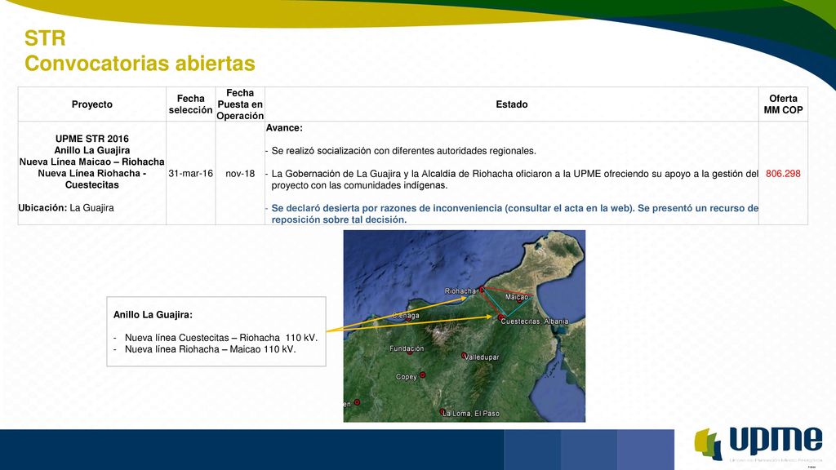Click the blue 'Se declaró desierta' text

pos(514,214)
